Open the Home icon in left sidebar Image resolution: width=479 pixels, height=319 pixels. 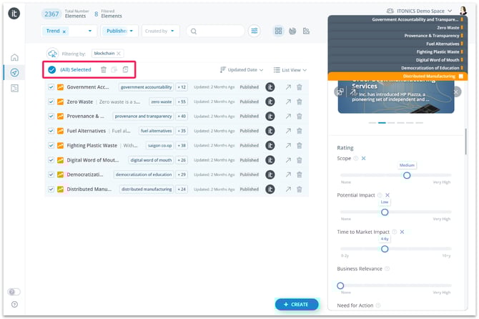(14, 57)
